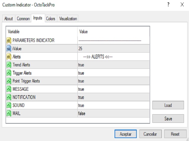Select the Trend Alerts value true
The height and width of the screenshot is (141, 189).
[113, 65]
